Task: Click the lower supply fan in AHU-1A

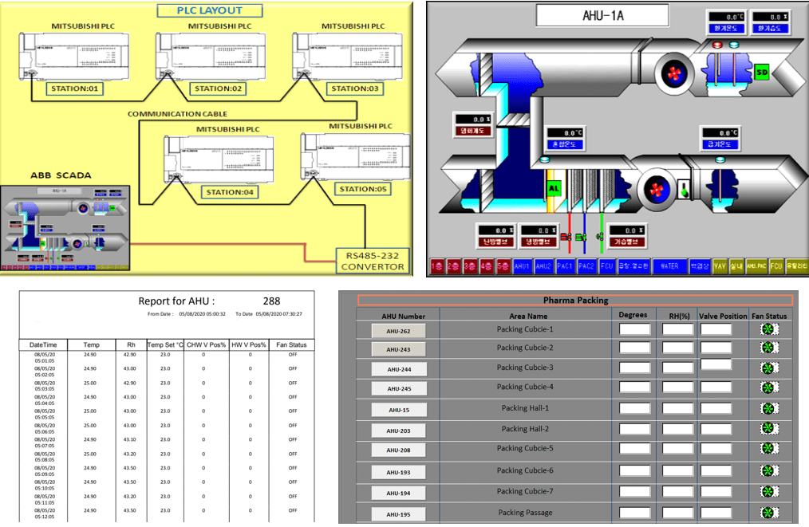Action: [657, 190]
